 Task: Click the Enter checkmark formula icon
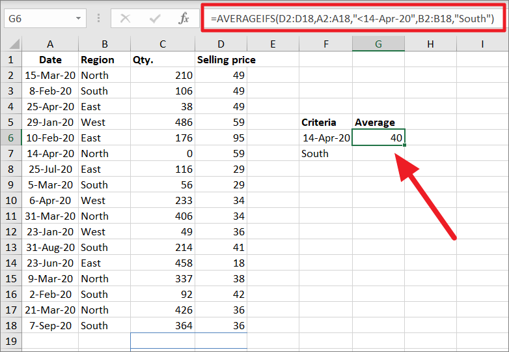click(x=155, y=18)
